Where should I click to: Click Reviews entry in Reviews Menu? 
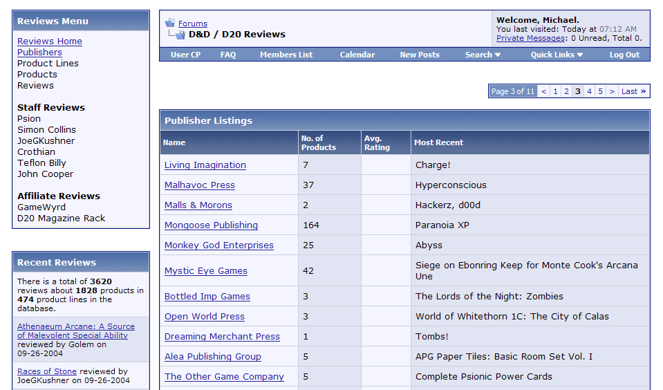click(35, 86)
